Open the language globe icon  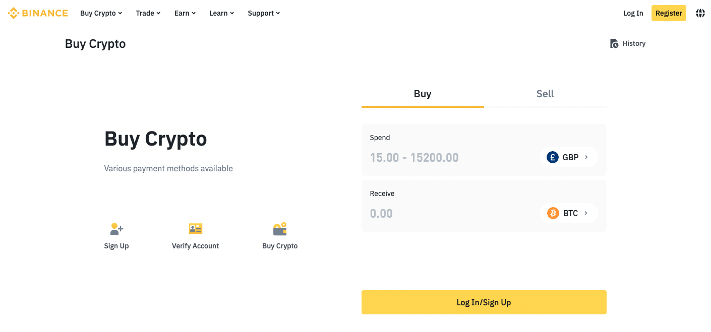(x=700, y=13)
